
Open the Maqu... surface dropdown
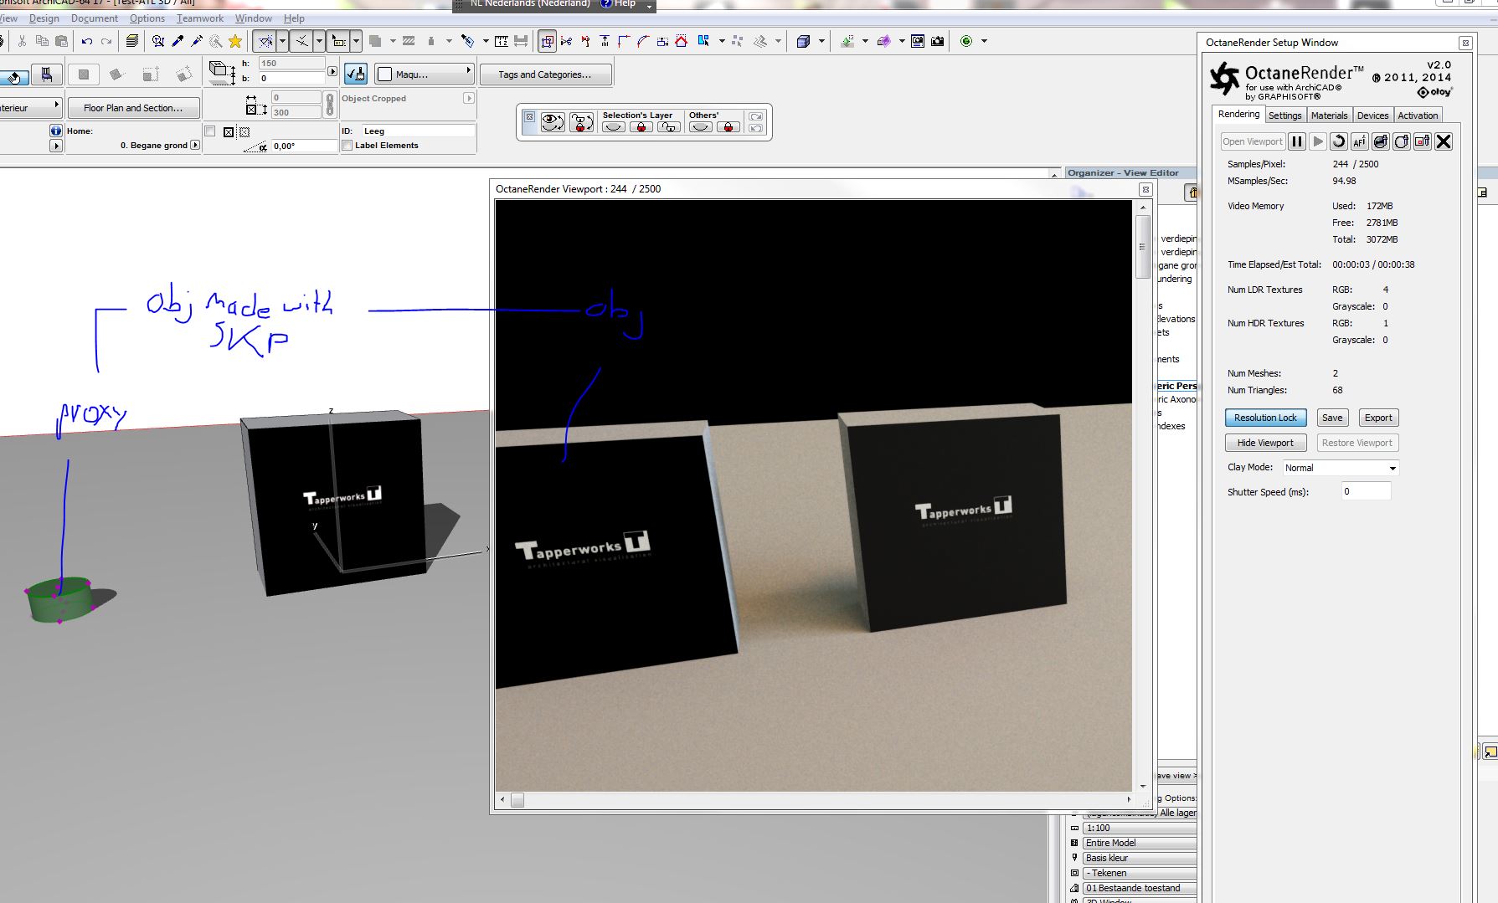(424, 74)
